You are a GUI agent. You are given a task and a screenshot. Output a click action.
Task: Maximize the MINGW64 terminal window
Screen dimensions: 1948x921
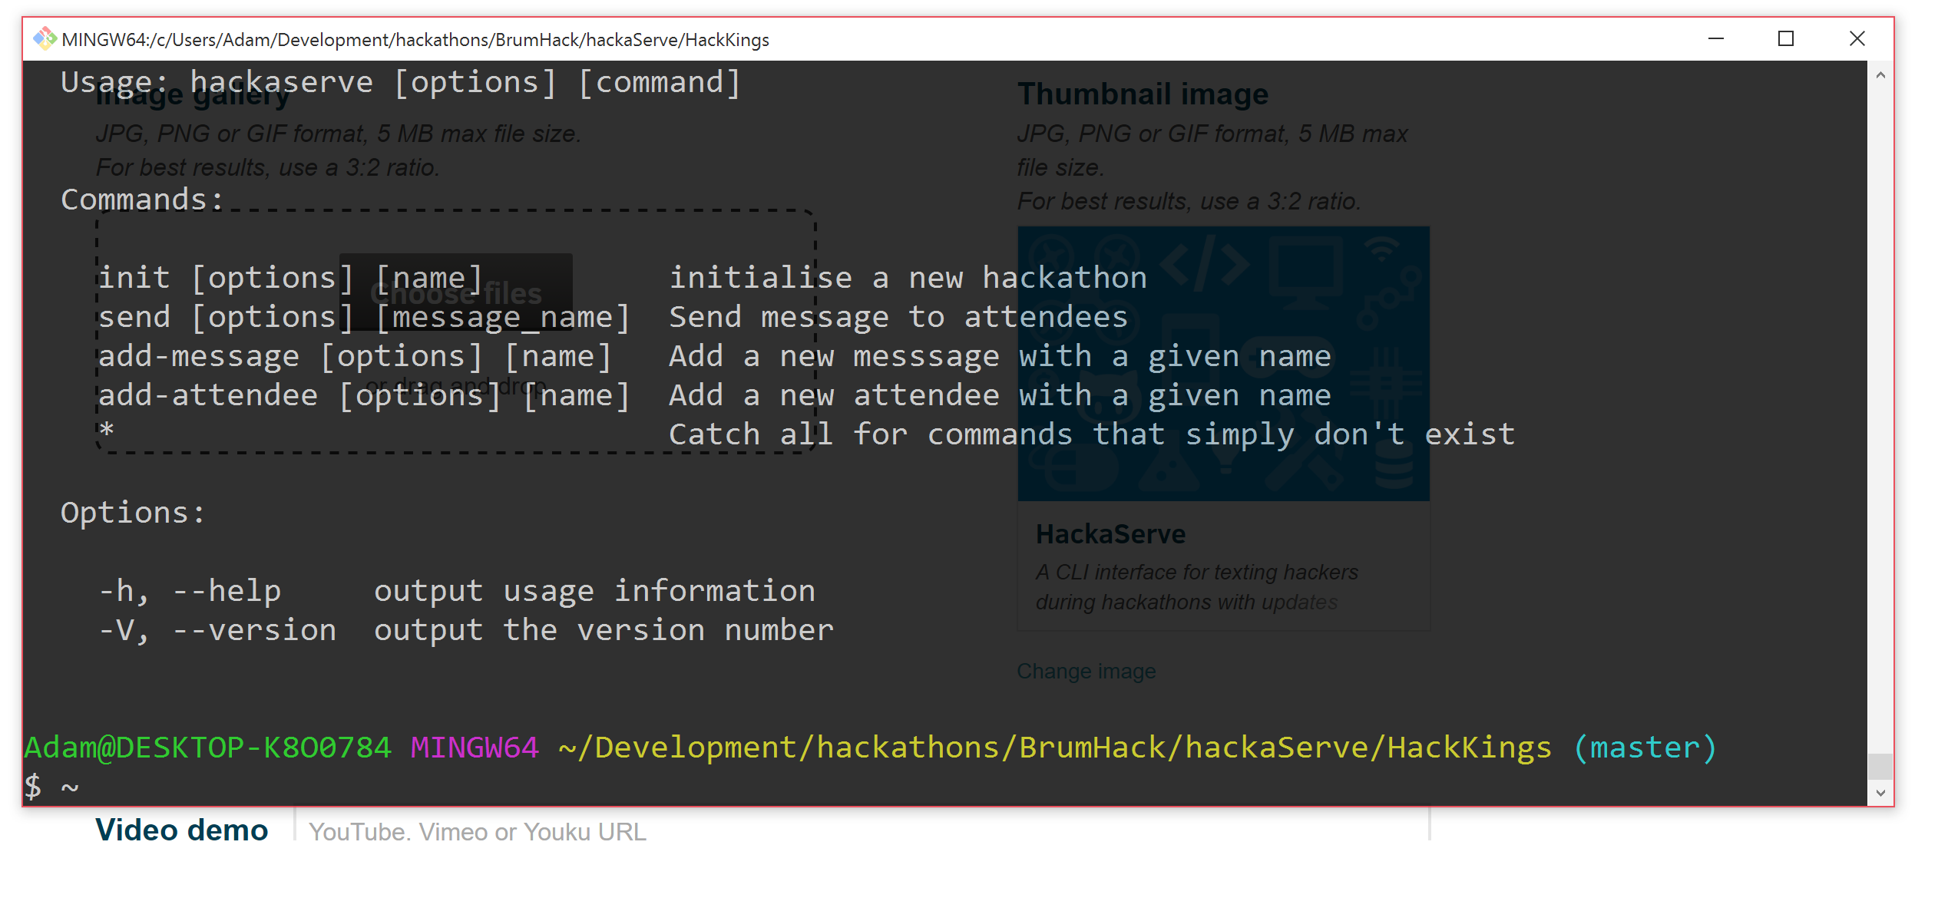(1785, 38)
